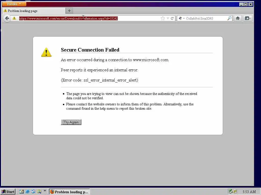The width and height of the screenshot is (261, 195).
Task: Click the Firefox taskbar button Problem loading p...
Action: click(x=70, y=192)
